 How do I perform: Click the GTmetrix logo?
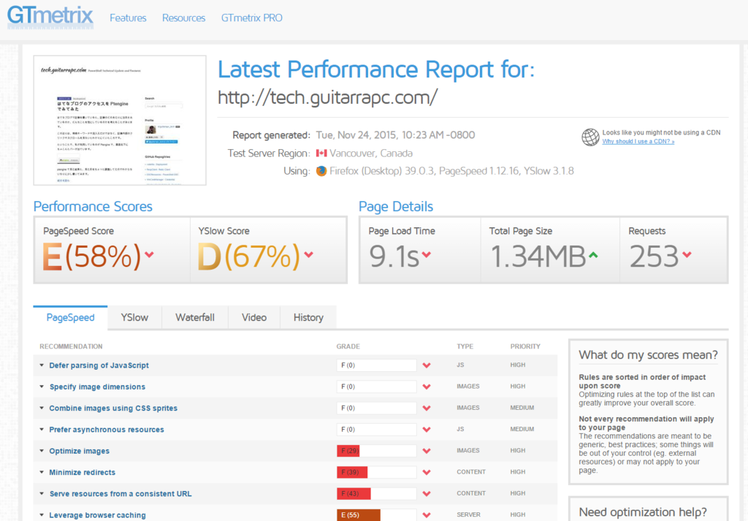[50, 16]
